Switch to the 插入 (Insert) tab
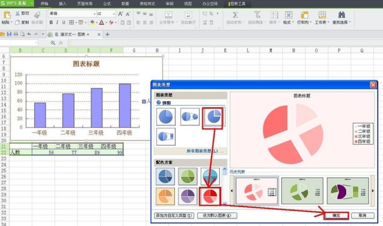This screenshot has height=226, width=383. pyautogui.click(x=62, y=4)
